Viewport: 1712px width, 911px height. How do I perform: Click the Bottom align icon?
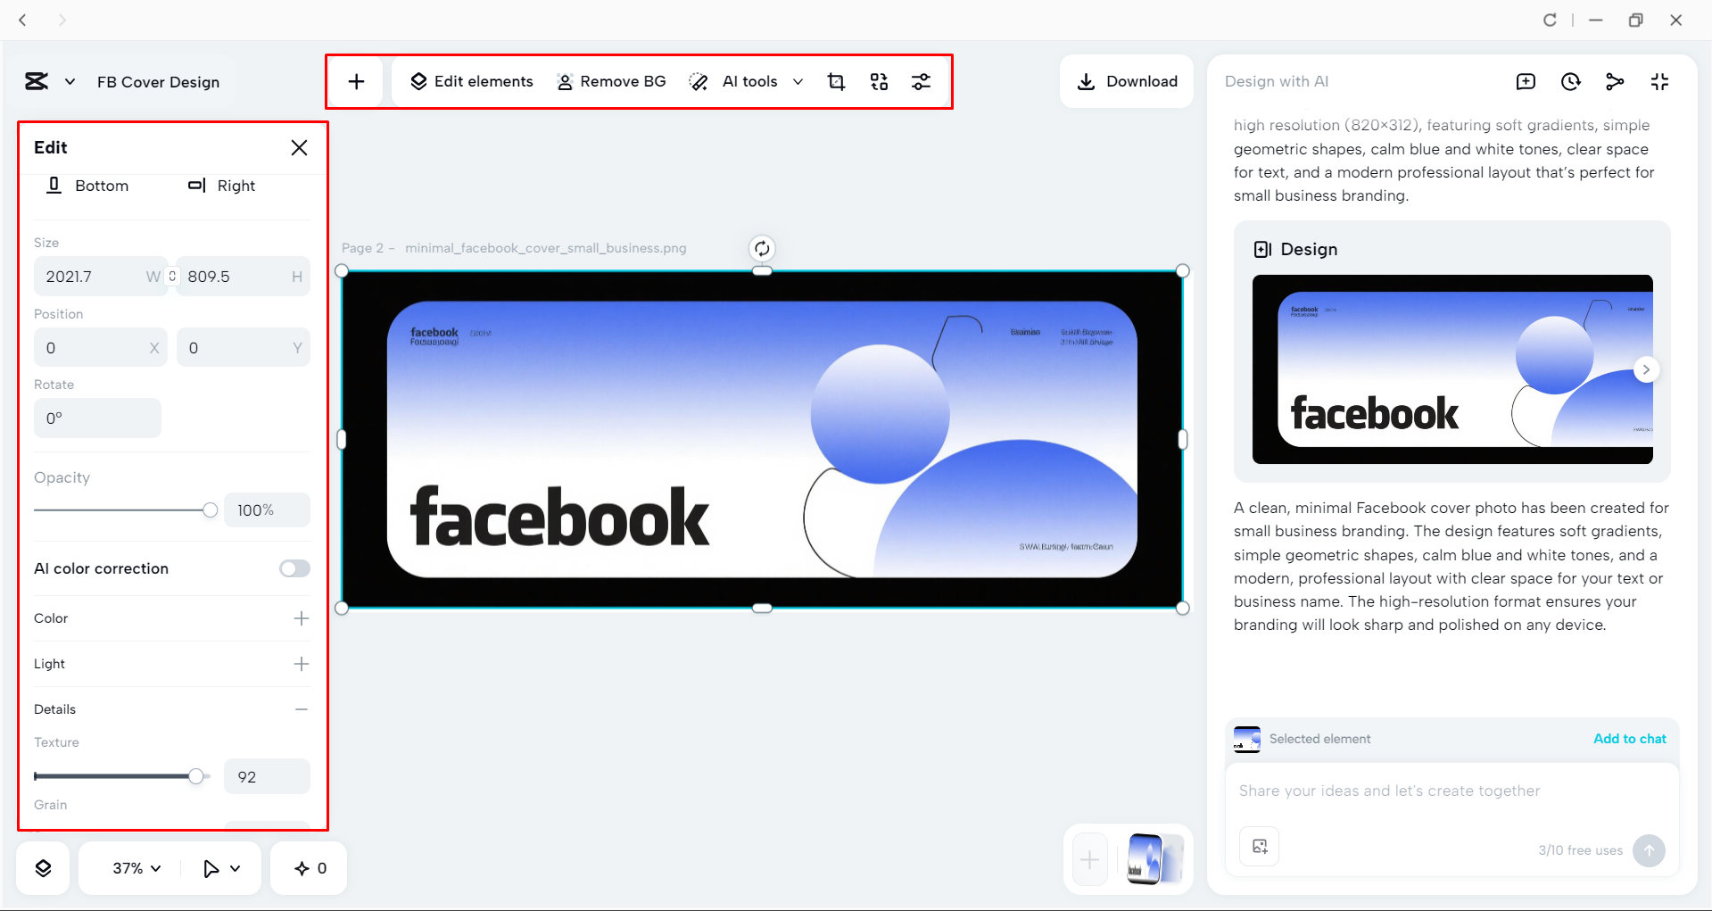[54, 185]
